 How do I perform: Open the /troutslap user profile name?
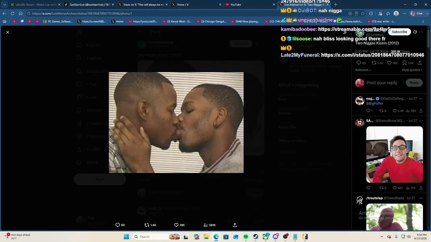[x=374, y=198]
